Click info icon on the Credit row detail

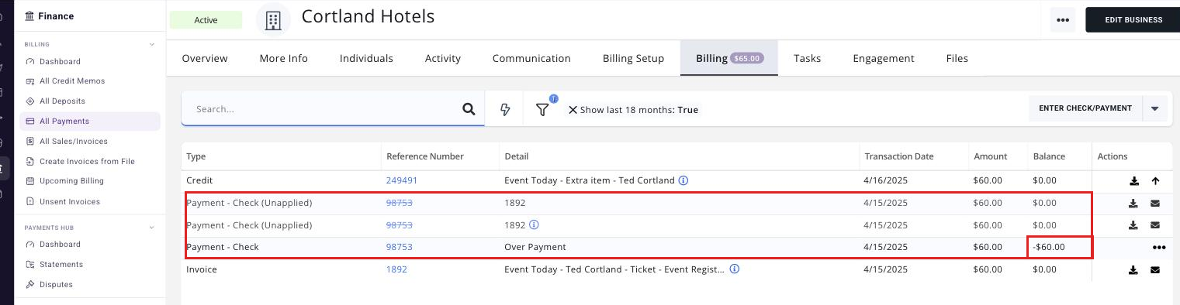coord(683,180)
